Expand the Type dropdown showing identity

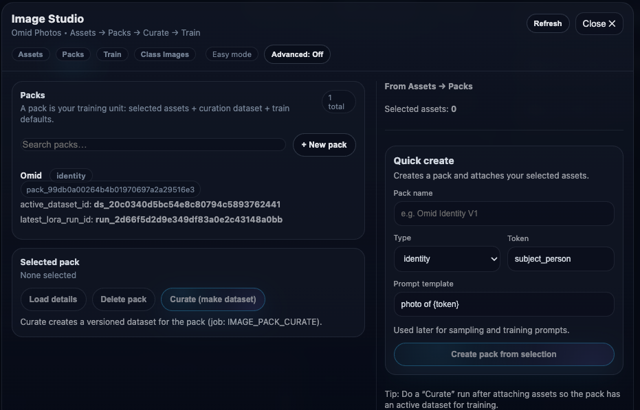447,259
